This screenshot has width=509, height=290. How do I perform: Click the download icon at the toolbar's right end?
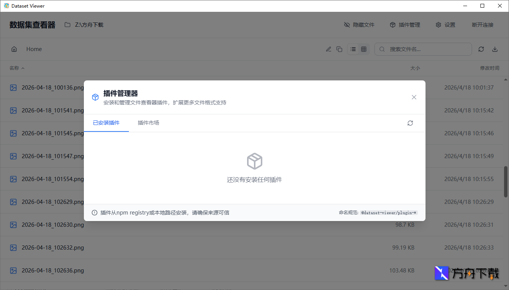495,49
